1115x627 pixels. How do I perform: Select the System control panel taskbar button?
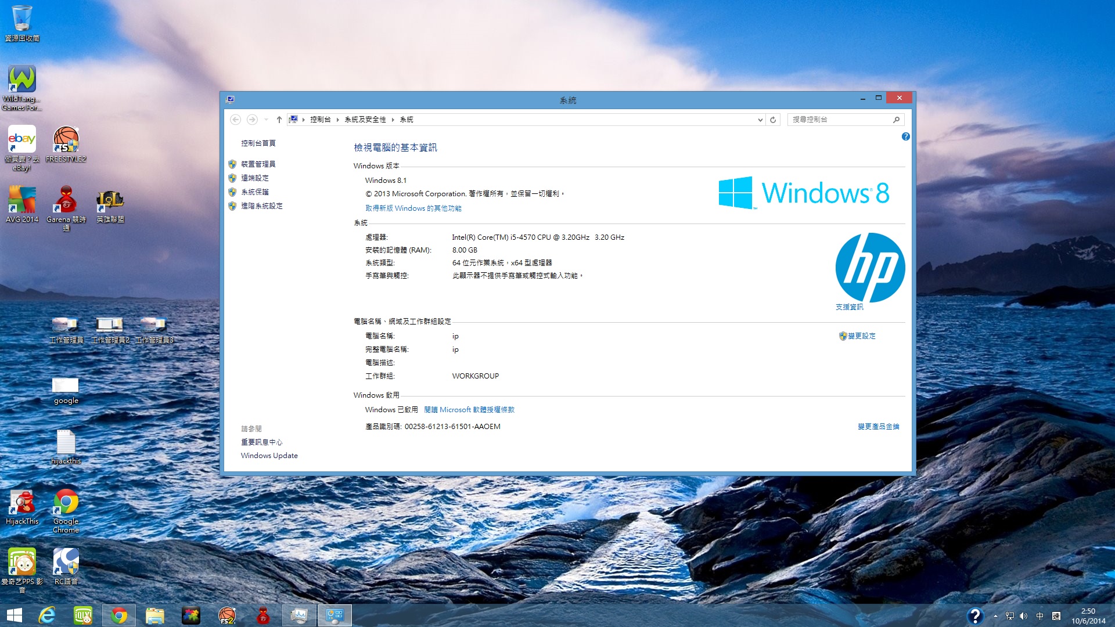[x=335, y=615]
